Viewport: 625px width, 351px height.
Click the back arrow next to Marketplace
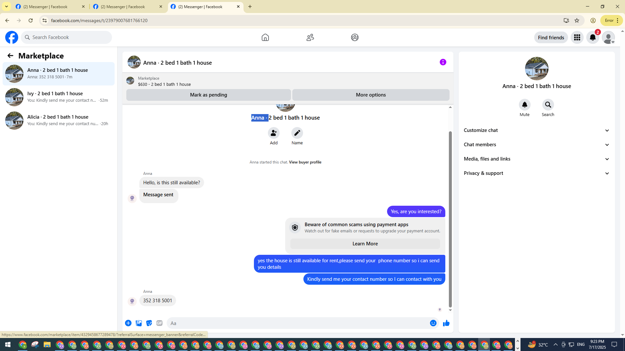(10, 56)
